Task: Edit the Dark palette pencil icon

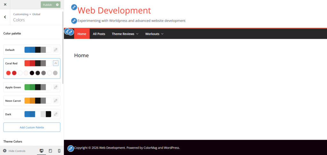Action: 56,114
